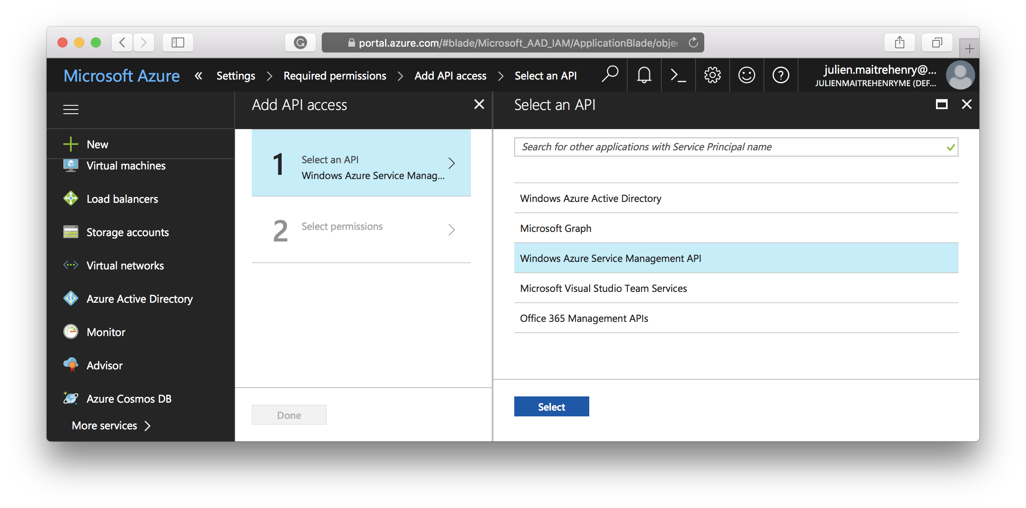Click the user avatar picture
This screenshot has height=508, width=1026.
point(960,75)
